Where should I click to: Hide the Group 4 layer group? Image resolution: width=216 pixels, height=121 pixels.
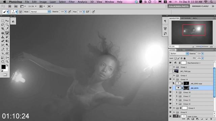point(170,108)
